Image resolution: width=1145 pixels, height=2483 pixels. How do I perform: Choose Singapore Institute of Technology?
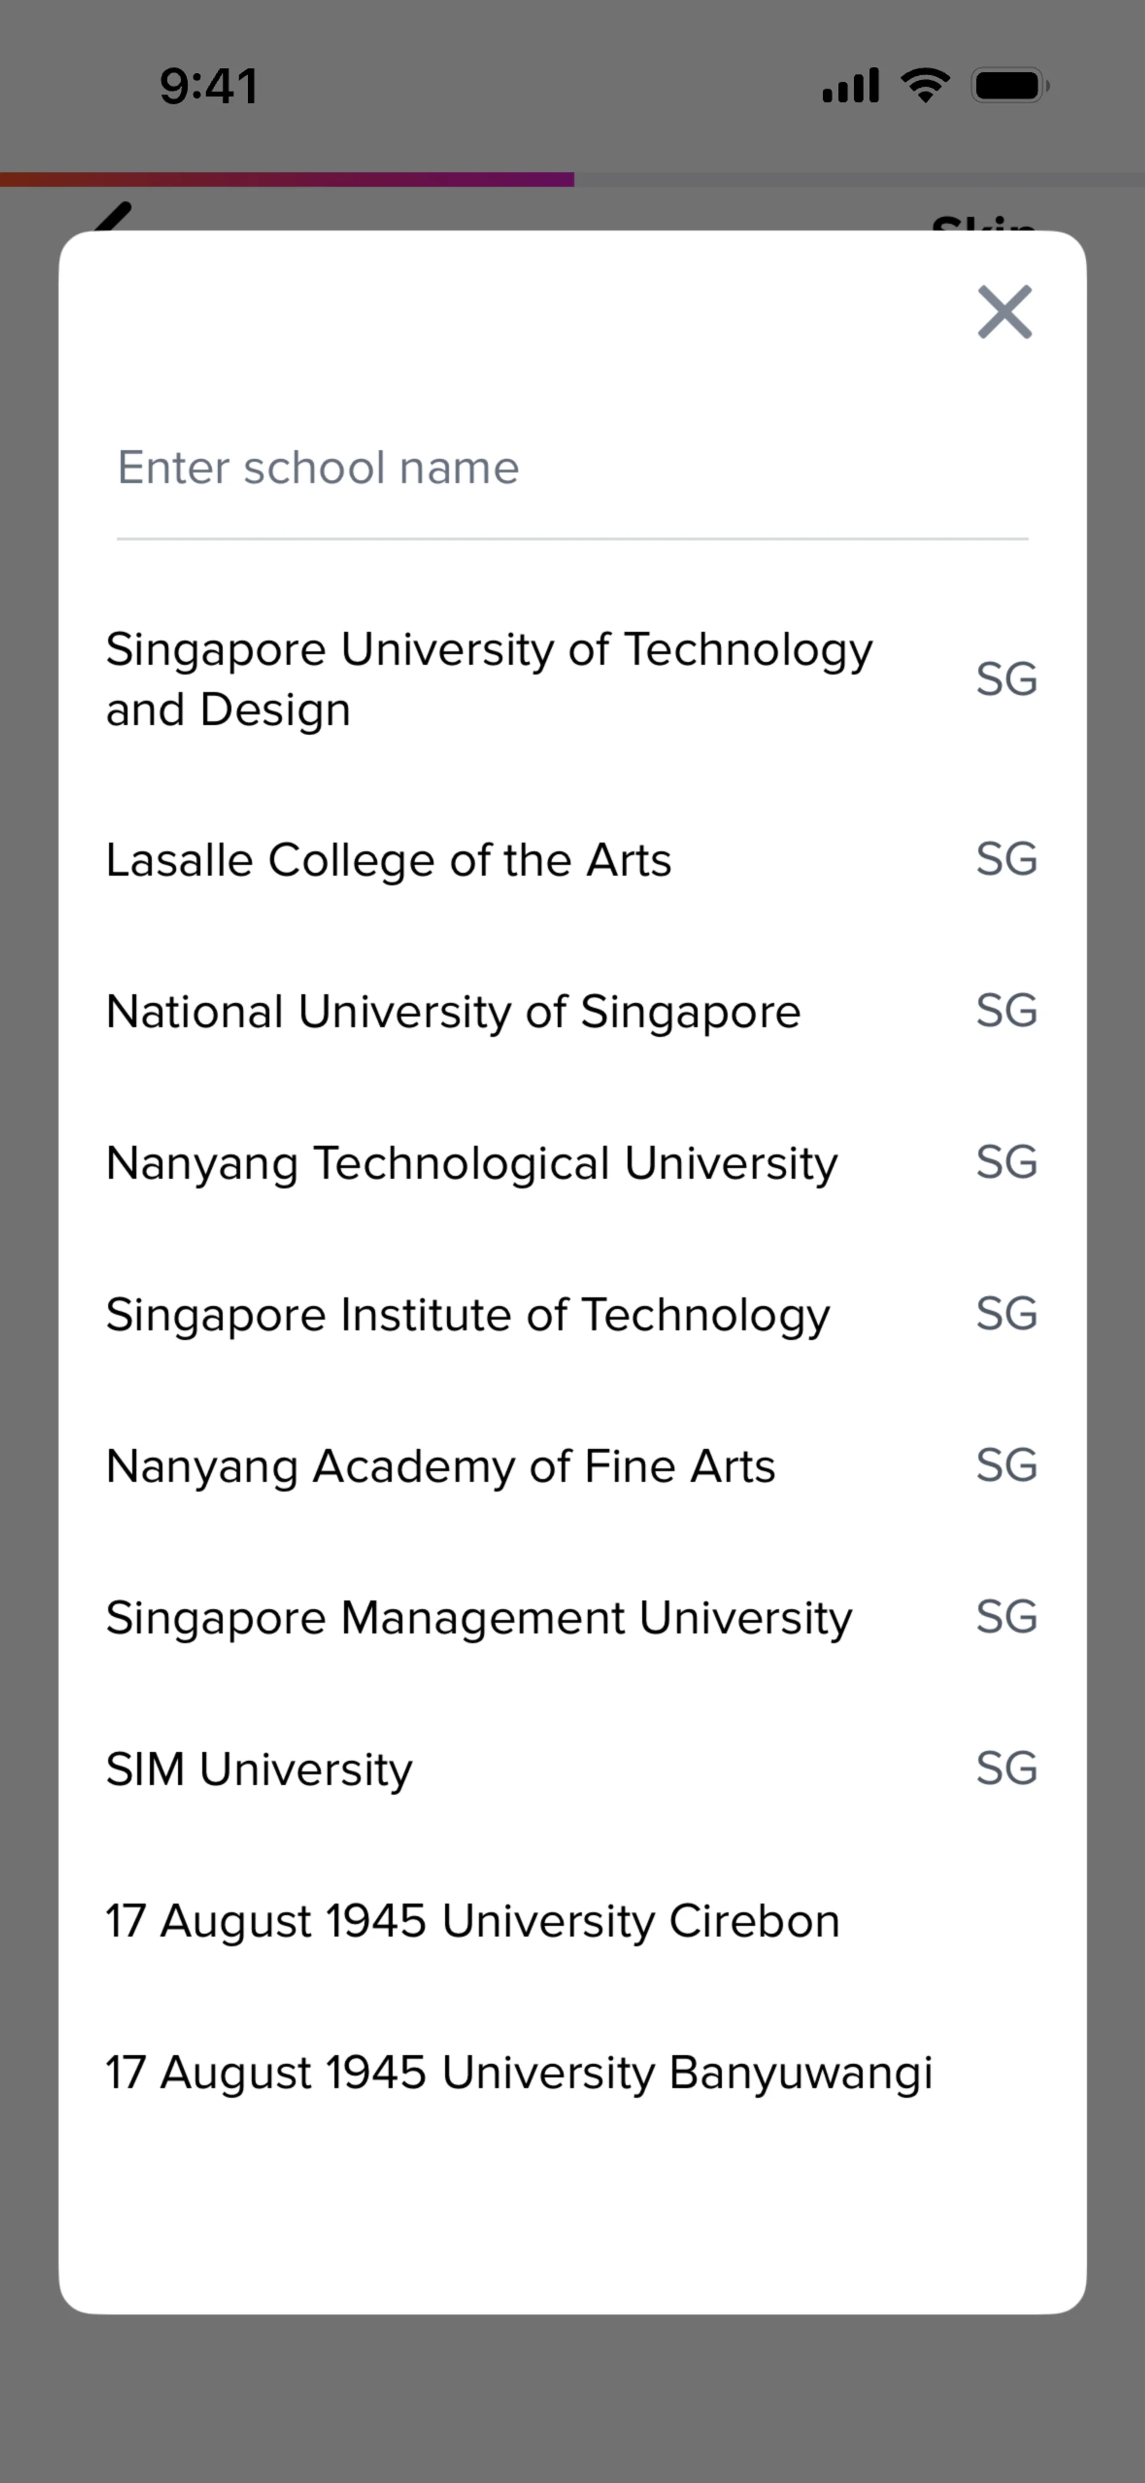572,1313
